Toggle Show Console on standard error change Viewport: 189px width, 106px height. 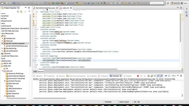tap(162, 76)
